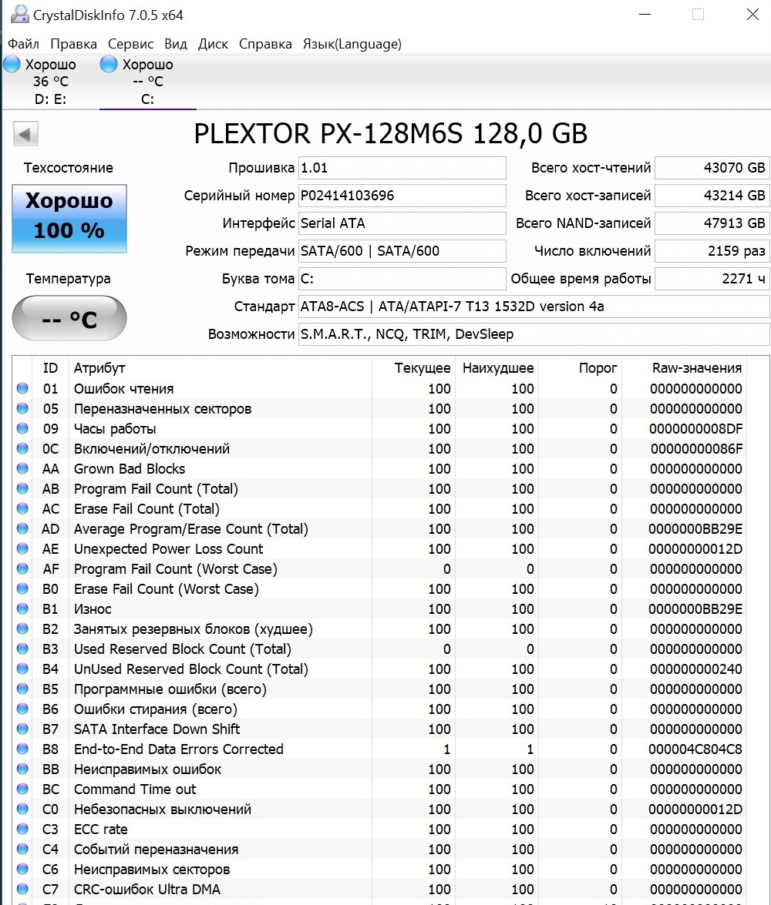The width and height of the screenshot is (771, 905).
Task: Click the Хорошо 100 % health status button
Action: tap(69, 218)
